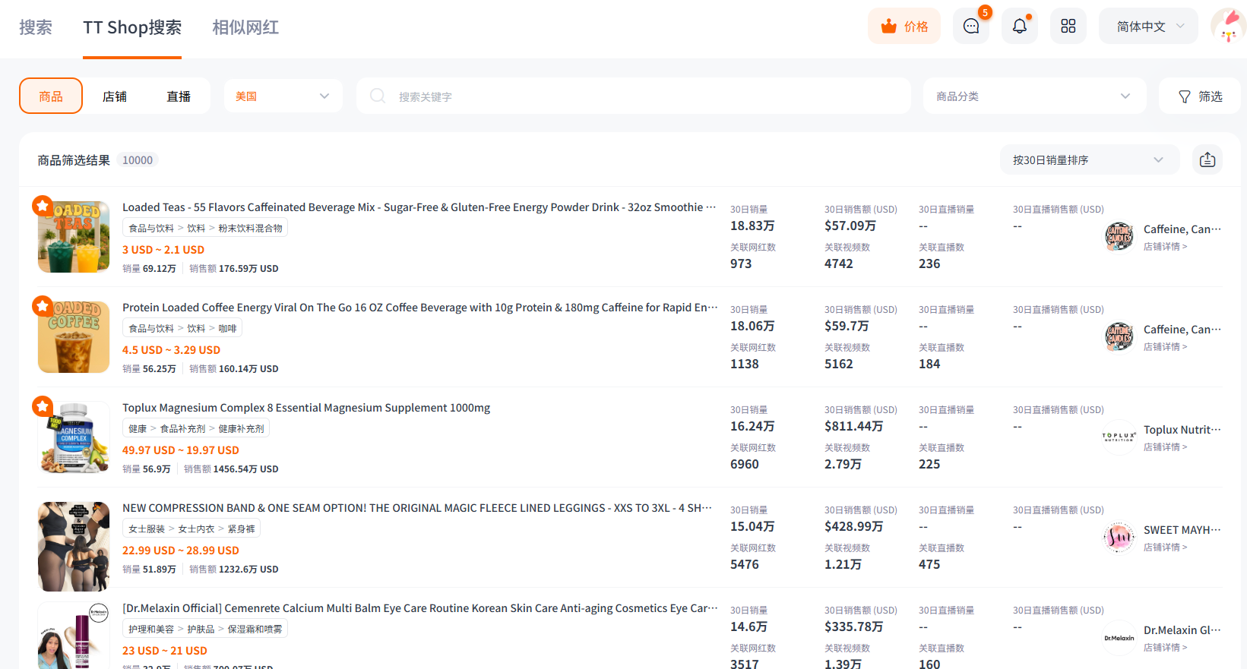Image resolution: width=1247 pixels, height=669 pixels.
Task: Switch to the 相似网红 tab
Action: pos(245,27)
